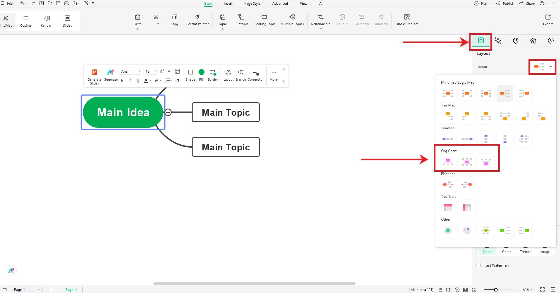
Task: Switch to the Advanced tab
Action: (280, 4)
